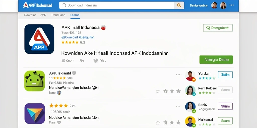
Task: Click the small avatar beside kano
Action: pyautogui.click(x=59, y=93)
